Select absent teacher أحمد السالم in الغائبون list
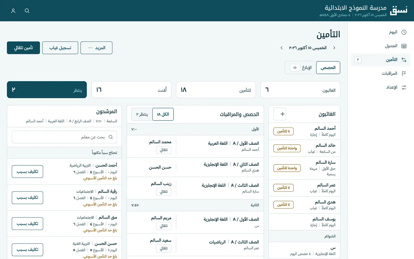The image size is (414, 259). click(x=304, y=131)
